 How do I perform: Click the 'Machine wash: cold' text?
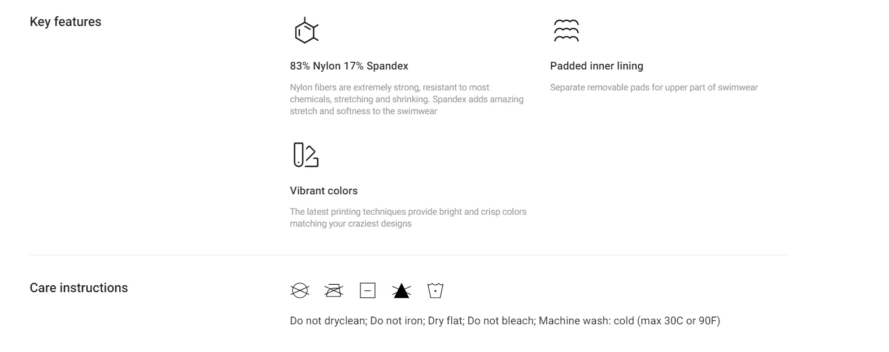pos(586,321)
